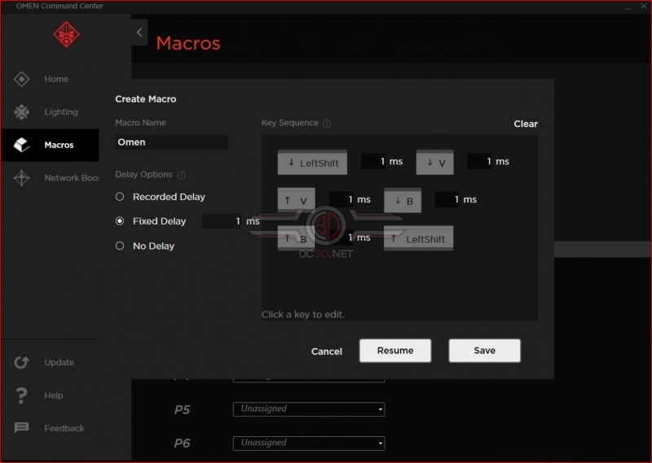
Task: Click the Macros page heading
Action: pyautogui.click(x=188, y=43)
